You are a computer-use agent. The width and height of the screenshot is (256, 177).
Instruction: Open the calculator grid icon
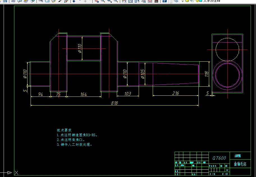(156, 1)
